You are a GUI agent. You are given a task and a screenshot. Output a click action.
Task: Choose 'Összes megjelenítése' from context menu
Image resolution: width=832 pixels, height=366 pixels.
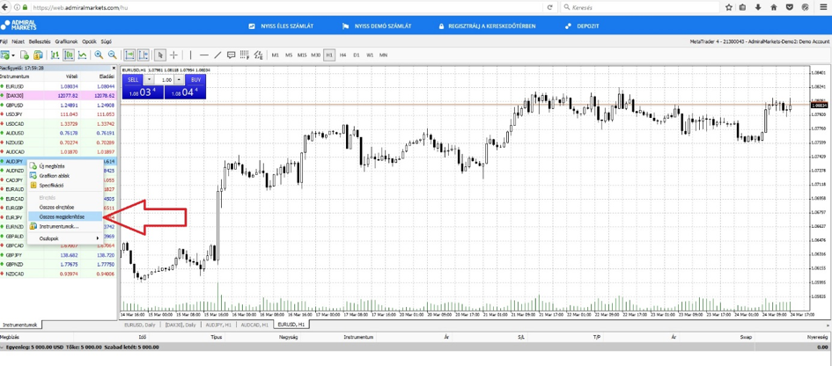pos(63,216)
